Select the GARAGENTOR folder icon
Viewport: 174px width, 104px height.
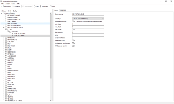pyautogui.click(x=6, y=56)
